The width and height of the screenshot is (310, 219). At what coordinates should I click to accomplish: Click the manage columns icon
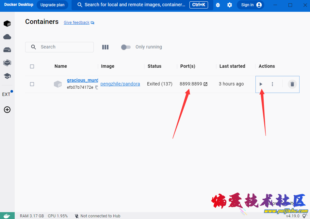coord(105,47)
